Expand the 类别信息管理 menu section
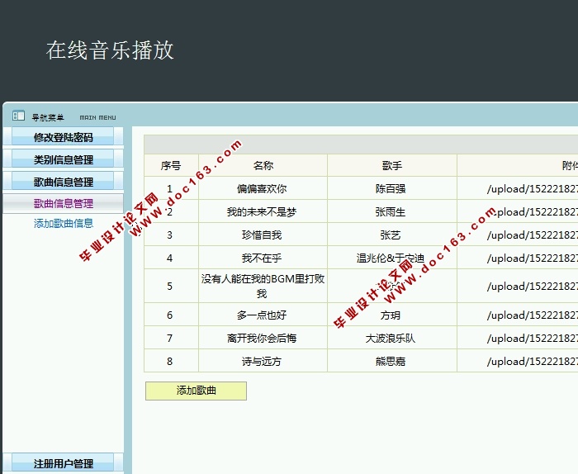 [63, 159]
